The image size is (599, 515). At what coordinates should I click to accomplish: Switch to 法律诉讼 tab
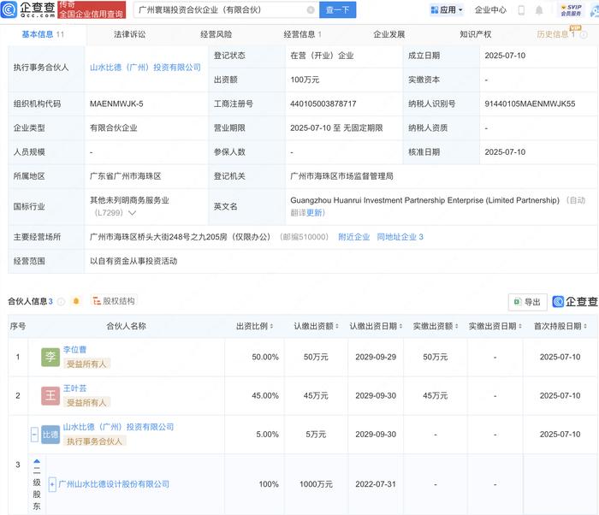pyautogui.click(x=129, y=34)
